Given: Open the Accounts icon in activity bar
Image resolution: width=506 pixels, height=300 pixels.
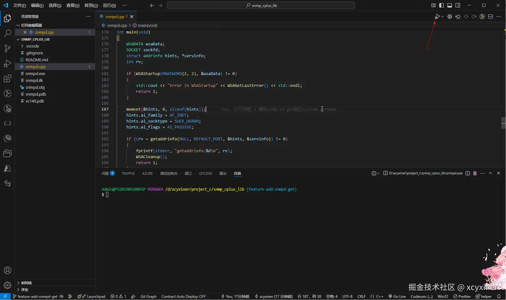Looking at the screenshot, I should (8, 270).
